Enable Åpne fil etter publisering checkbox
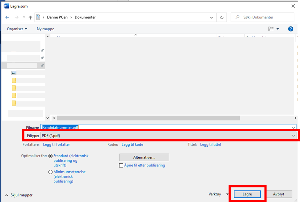300x202 pixels. [x=121, y=165]
